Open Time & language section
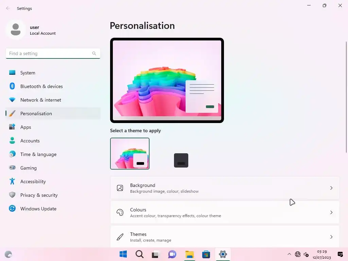 (x=53, y=154)
